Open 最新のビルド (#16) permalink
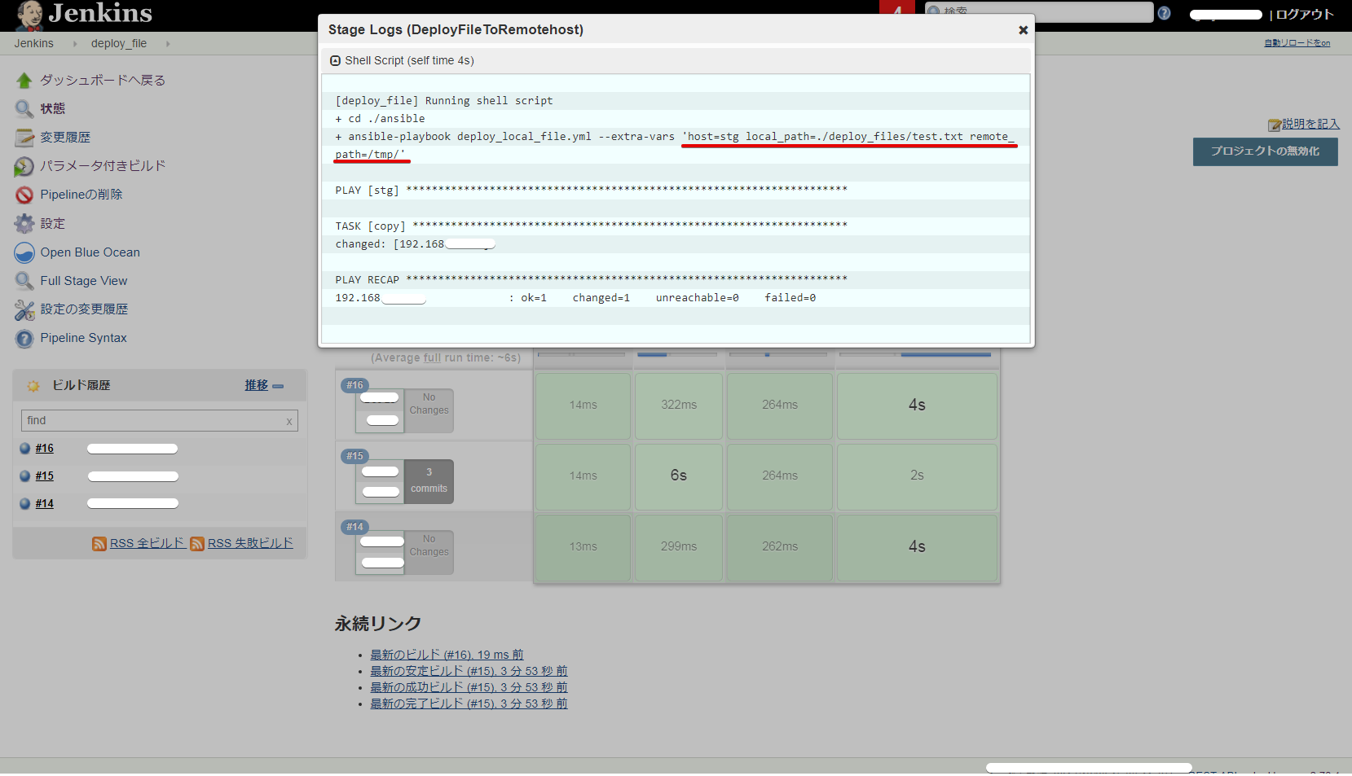 447,654
